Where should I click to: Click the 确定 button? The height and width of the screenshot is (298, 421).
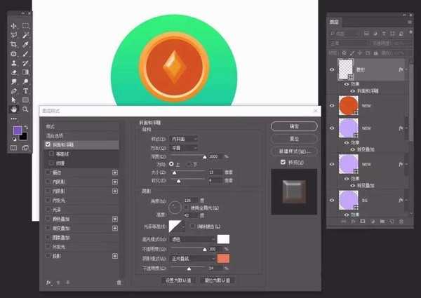pyautogui.click(x=294, y=126)
